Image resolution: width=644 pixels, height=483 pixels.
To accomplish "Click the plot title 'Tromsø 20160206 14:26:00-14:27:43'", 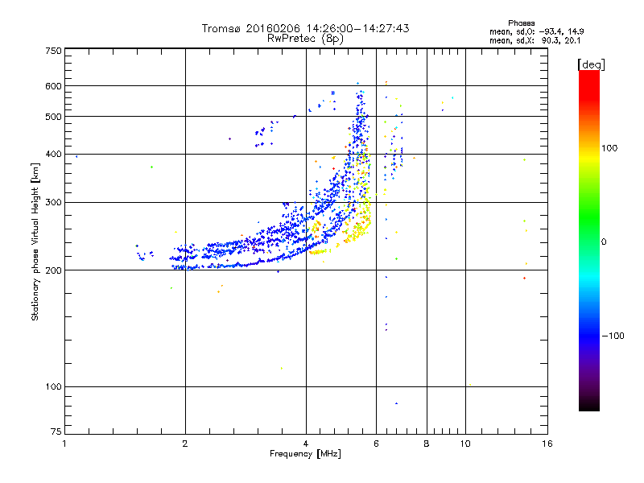I will [x=305, y=28].
